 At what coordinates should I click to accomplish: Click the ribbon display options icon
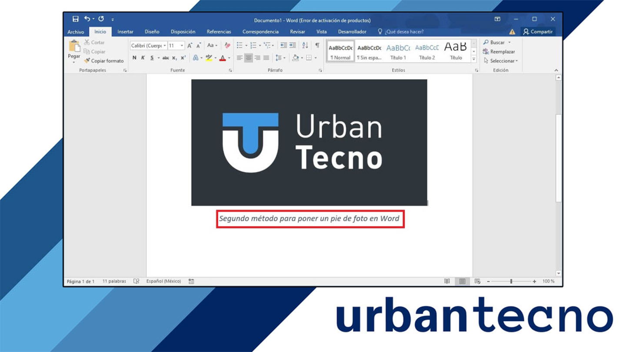tap(497, 19)
